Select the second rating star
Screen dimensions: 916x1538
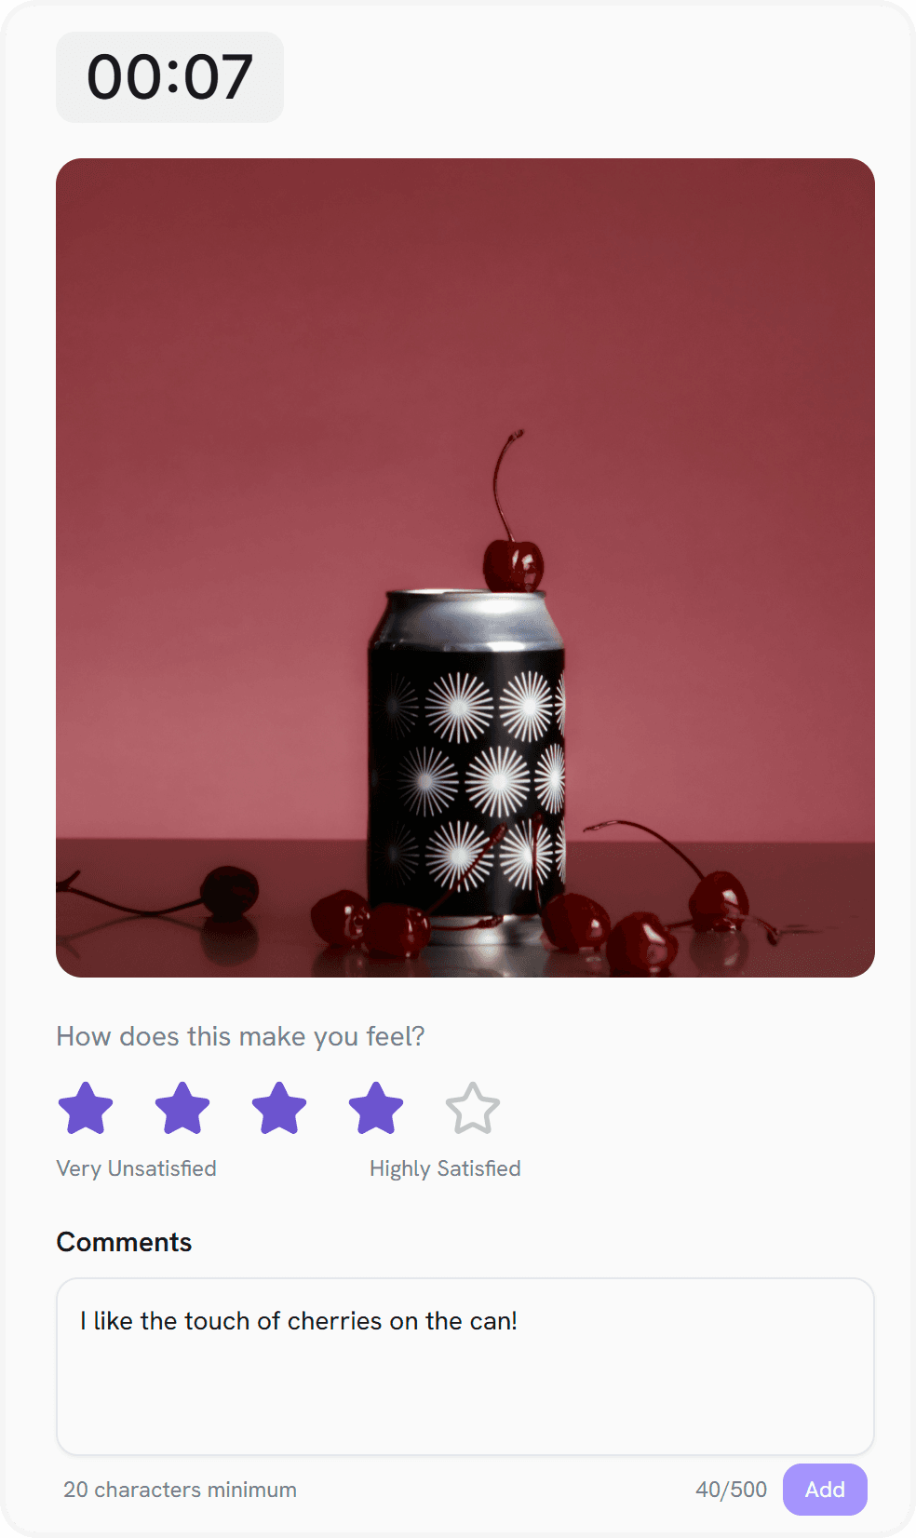(x=182, y=1108)
